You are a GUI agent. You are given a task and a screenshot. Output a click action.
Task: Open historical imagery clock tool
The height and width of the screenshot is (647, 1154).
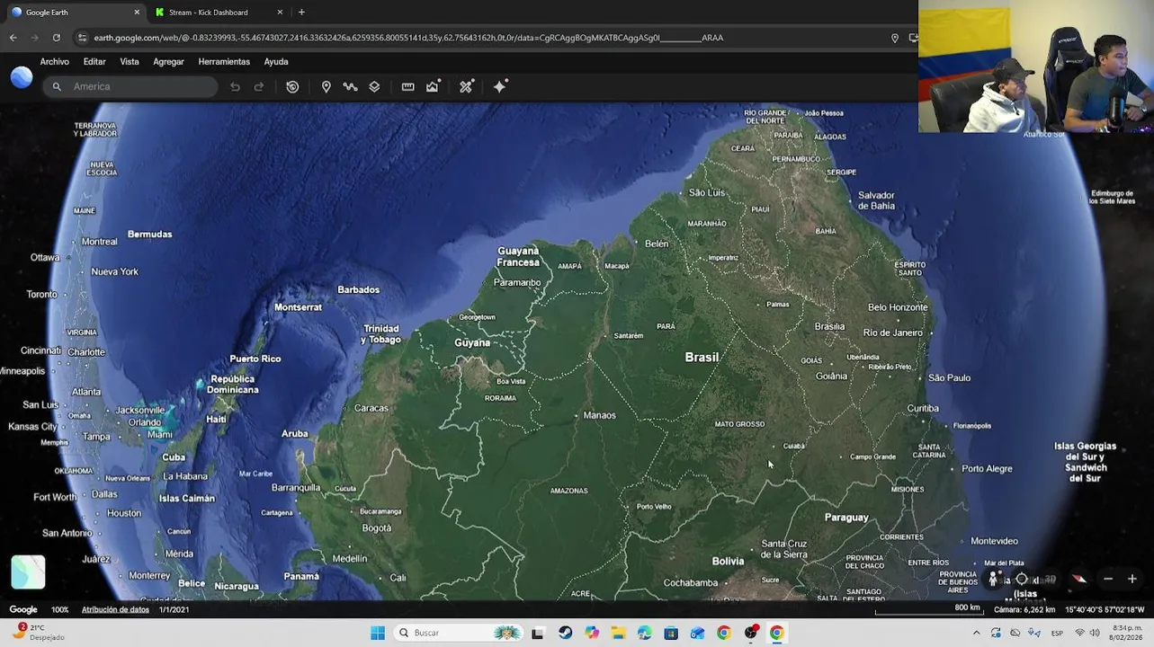click(292, 87)
